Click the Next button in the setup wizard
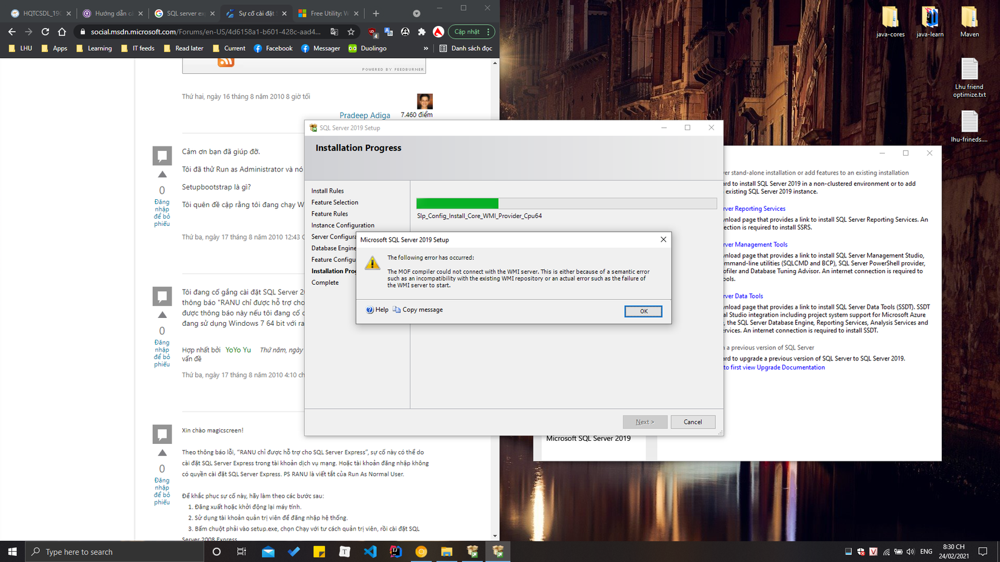The height and width of the screenshot is (562, 1000). (x=645, y=422)
